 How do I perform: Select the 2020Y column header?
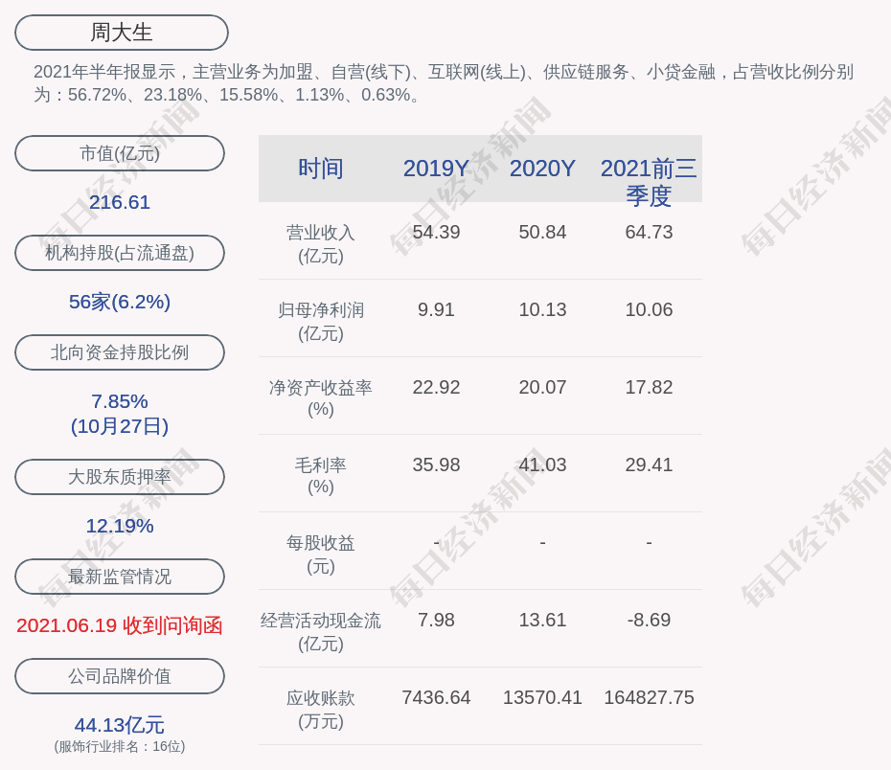tap(542, 169)
